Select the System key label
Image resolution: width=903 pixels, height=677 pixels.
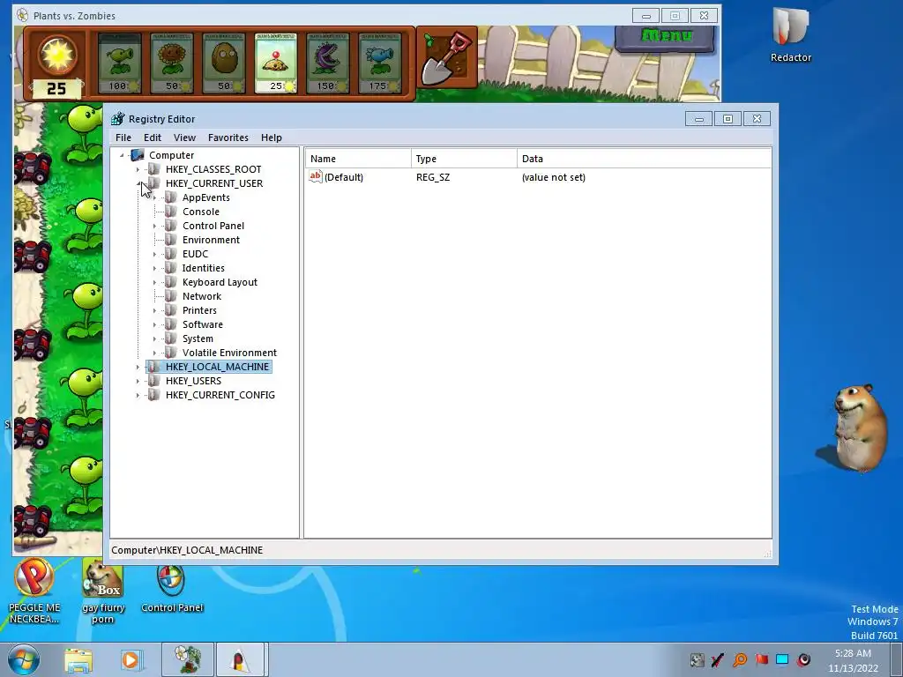[x=198, y=338]
